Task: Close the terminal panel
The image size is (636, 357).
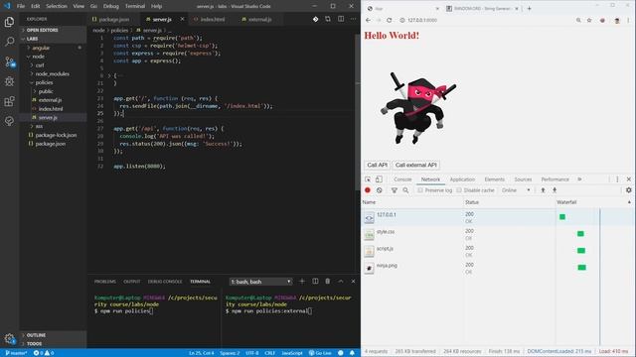Action: (x=354, y=282)
